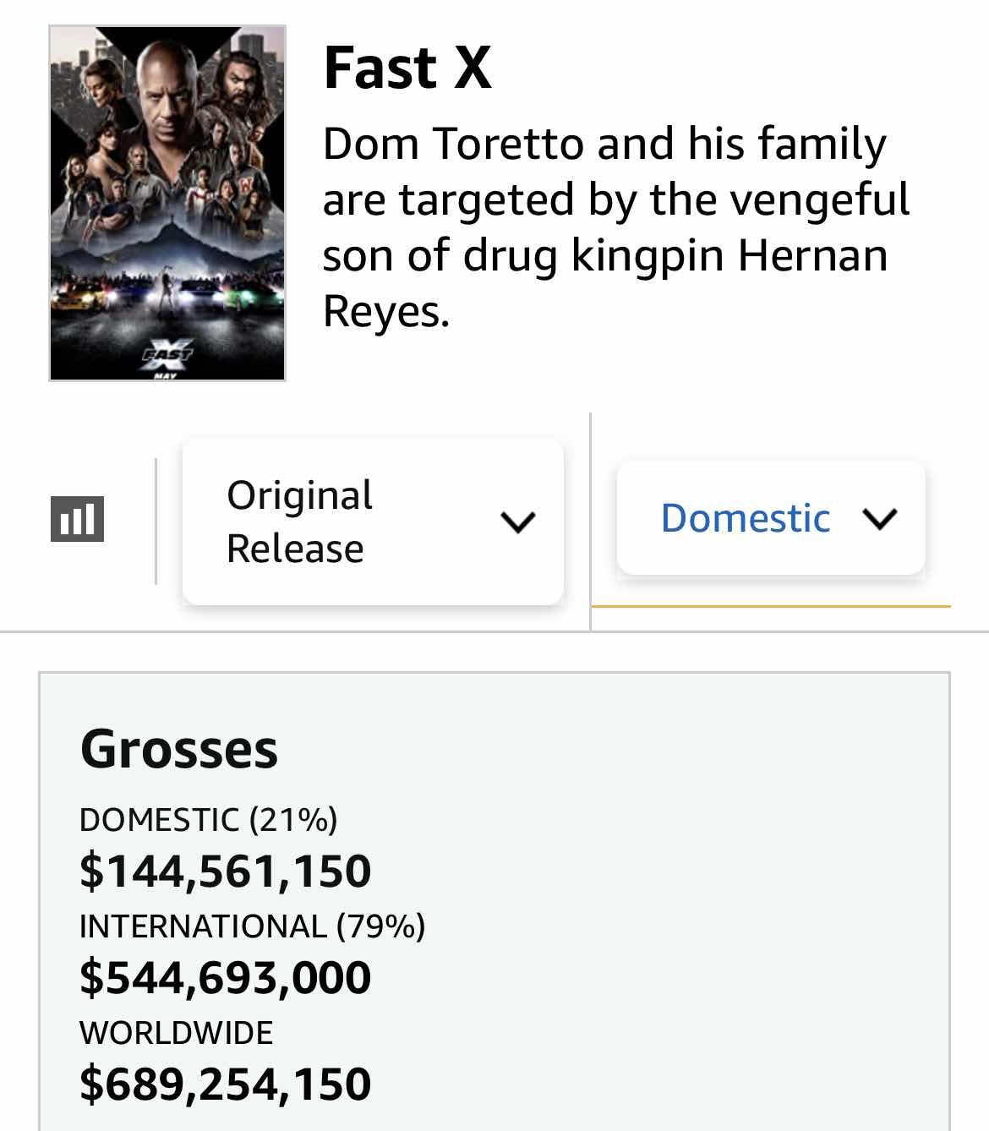Open the Fast X poster thumbnail
The height and width of the screenshot is (1131, 989).
[x=167, y=203]
